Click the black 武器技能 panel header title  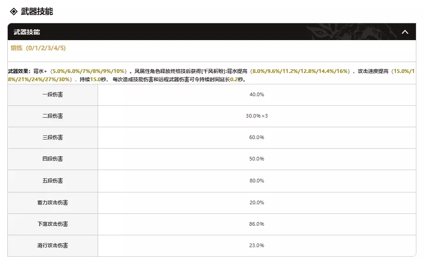click(27, 32)
